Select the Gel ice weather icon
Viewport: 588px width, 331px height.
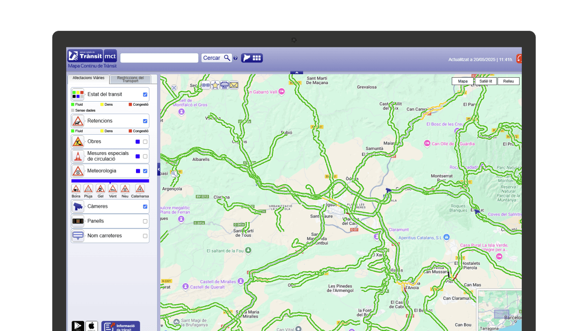tap(101, 188)
